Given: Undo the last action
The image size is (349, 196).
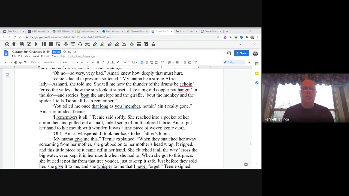Looking at the screenshot, I should (6, 62).
